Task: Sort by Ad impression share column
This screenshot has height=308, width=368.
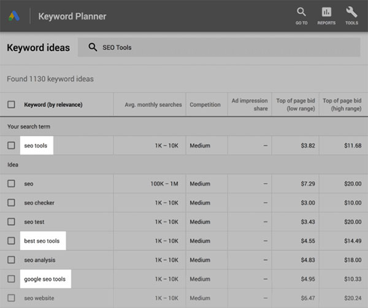Action: click(250, 105)
